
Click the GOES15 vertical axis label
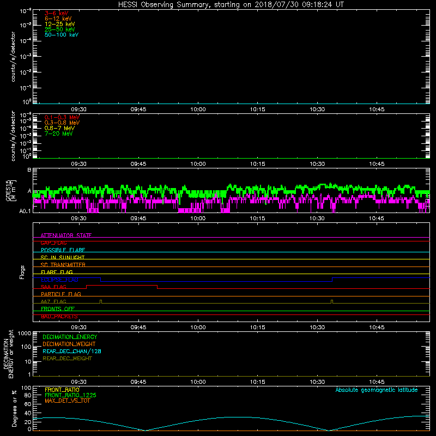(x=11, y=190)
